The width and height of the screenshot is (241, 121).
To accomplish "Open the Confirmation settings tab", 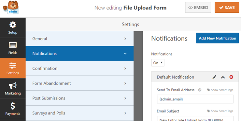I will tap(79, 68).
